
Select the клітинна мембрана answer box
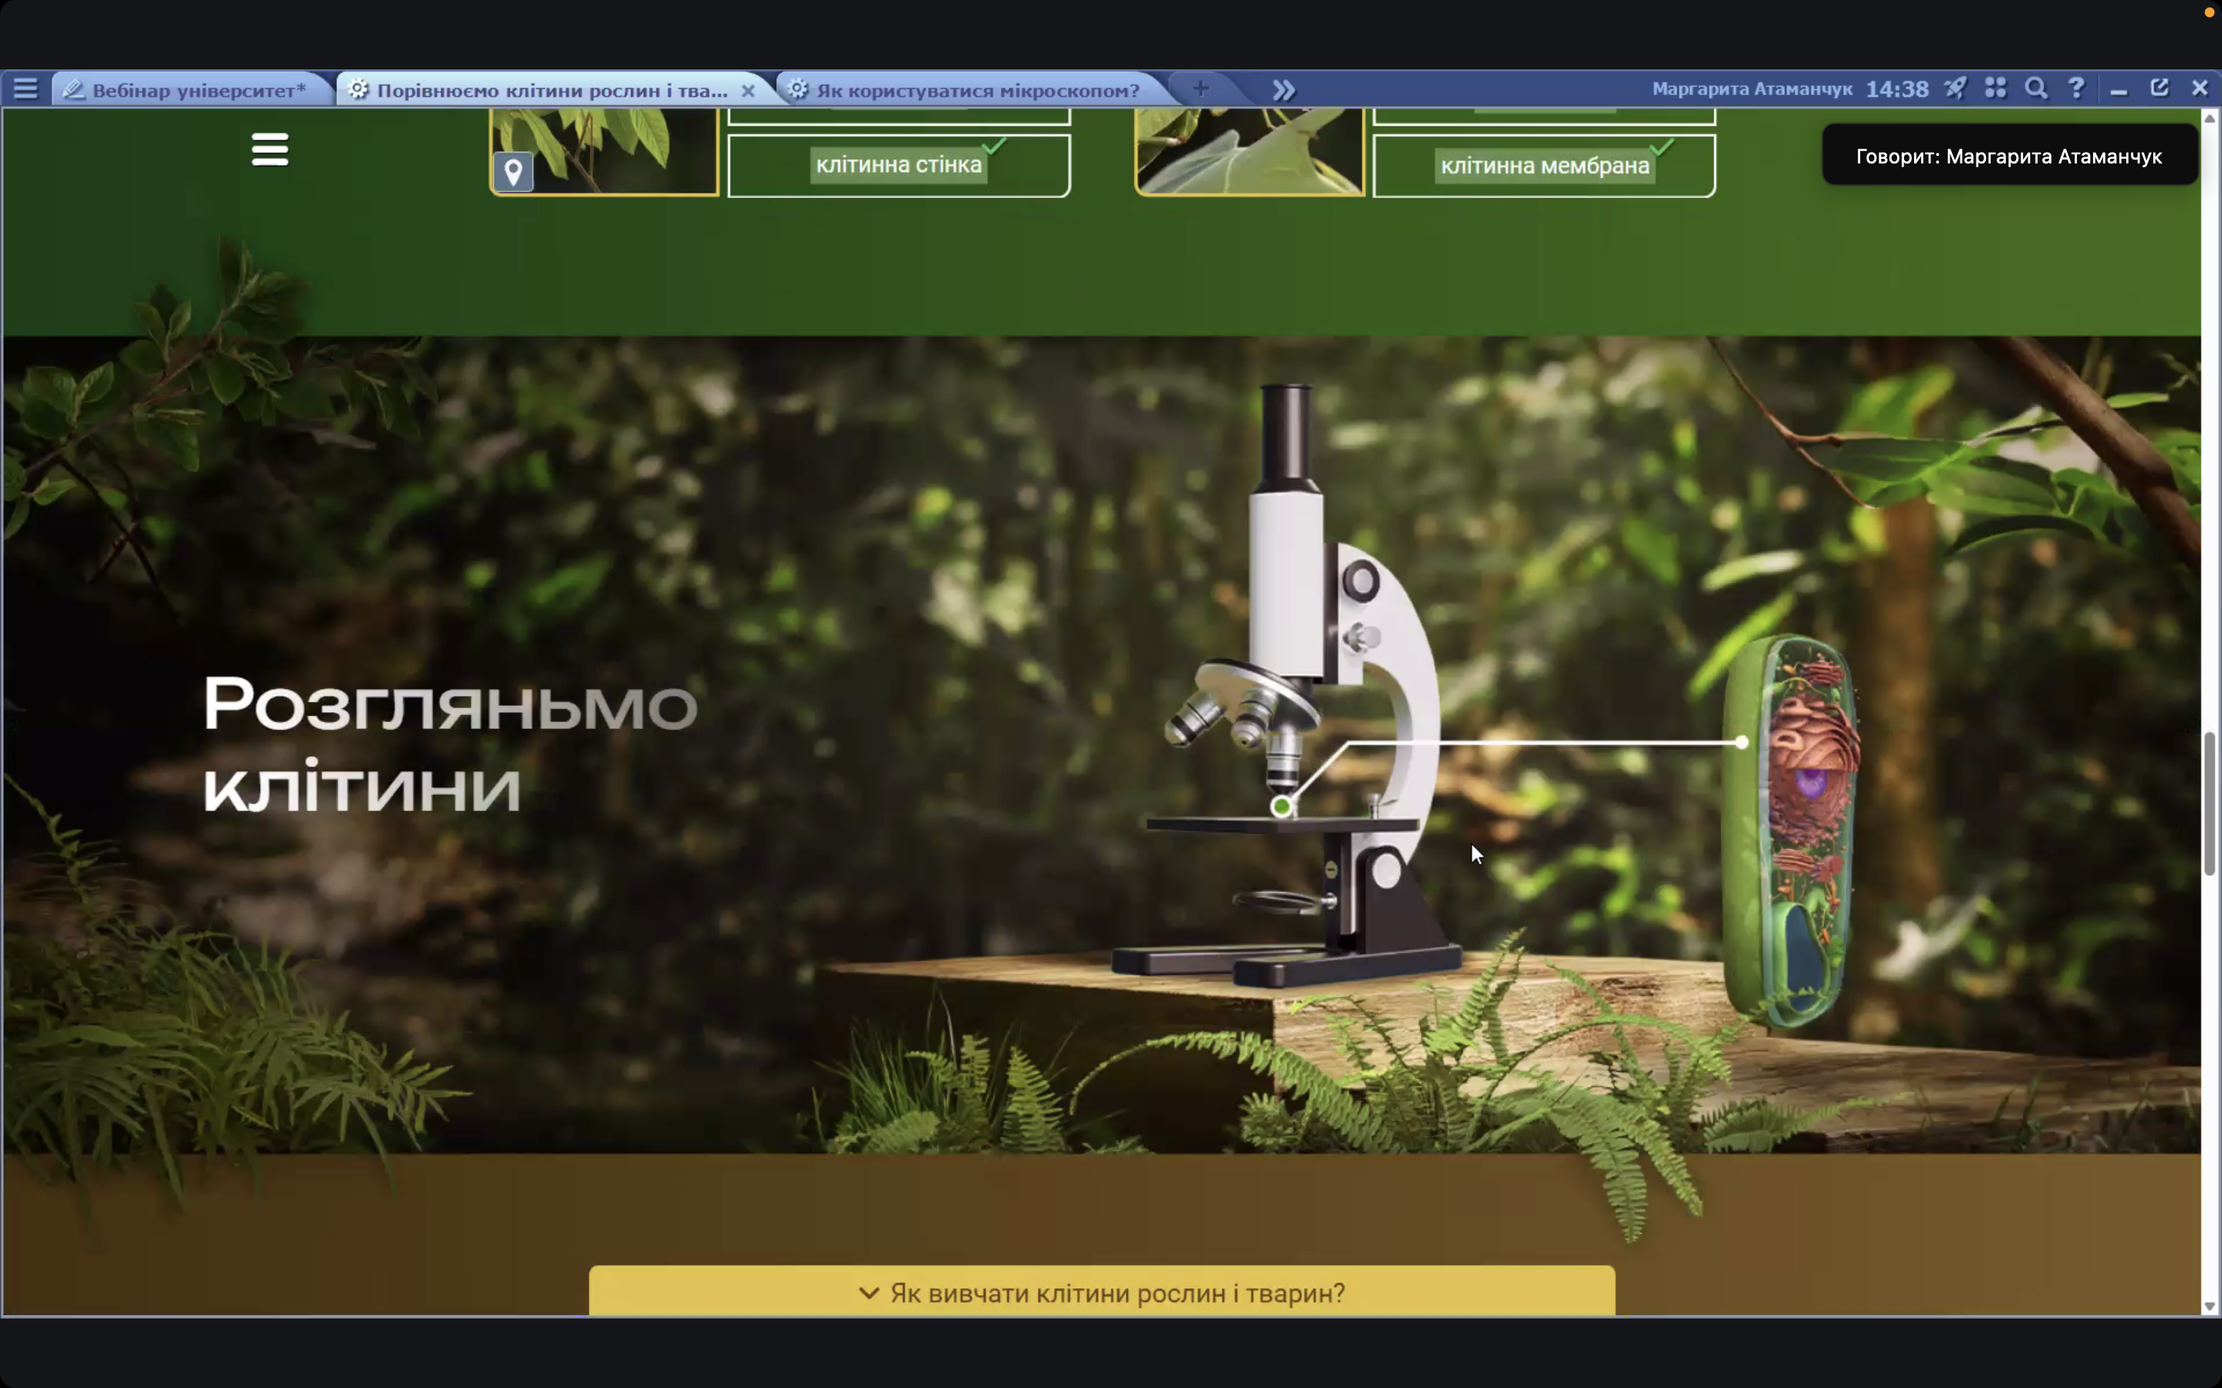tap(1544, 166)
